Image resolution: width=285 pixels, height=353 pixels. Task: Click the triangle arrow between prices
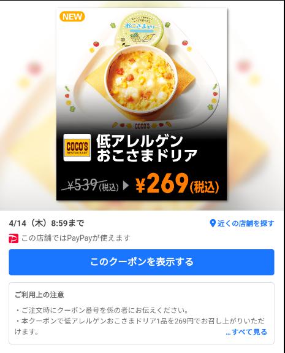point(126,186)
